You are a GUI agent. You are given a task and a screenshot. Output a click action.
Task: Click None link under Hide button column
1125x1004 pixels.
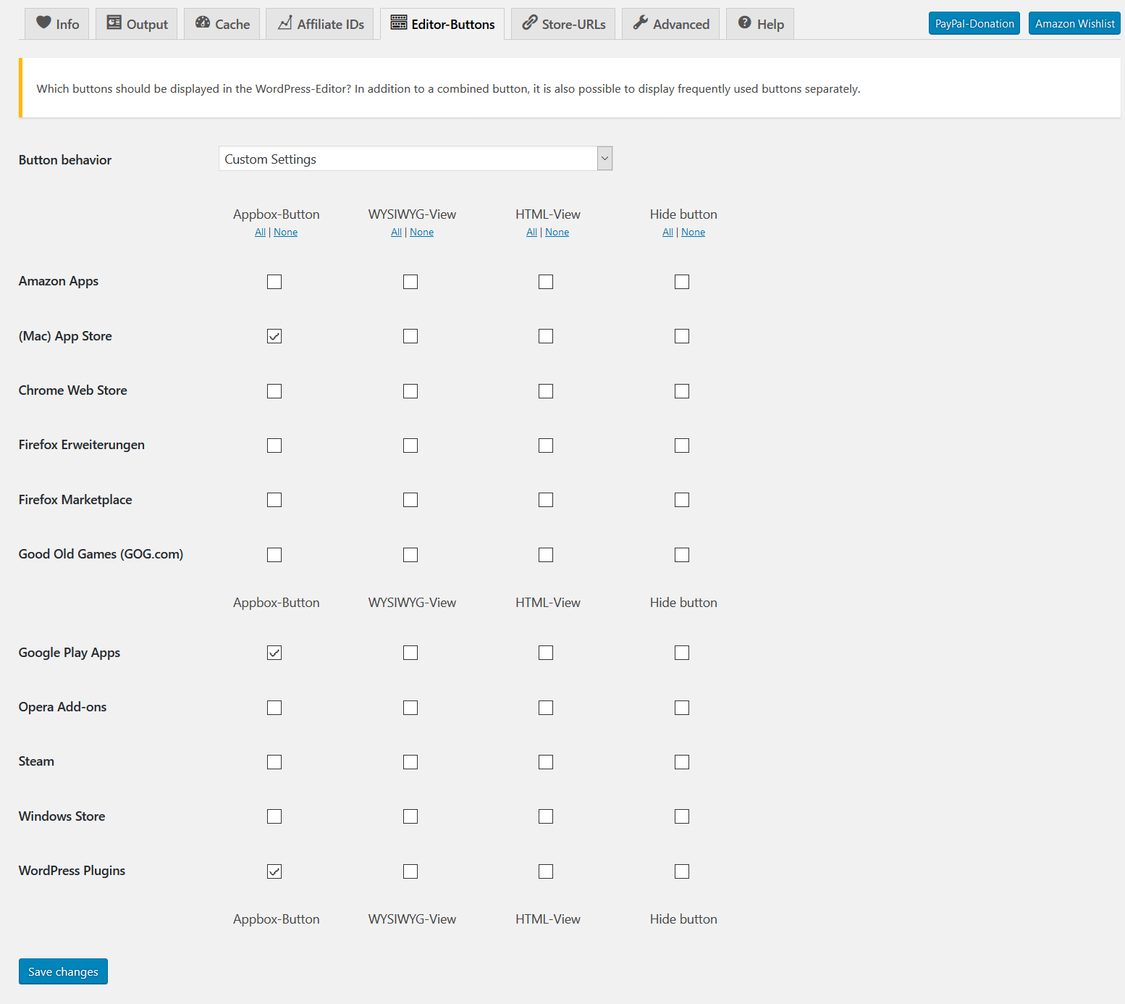click(693, 233)
